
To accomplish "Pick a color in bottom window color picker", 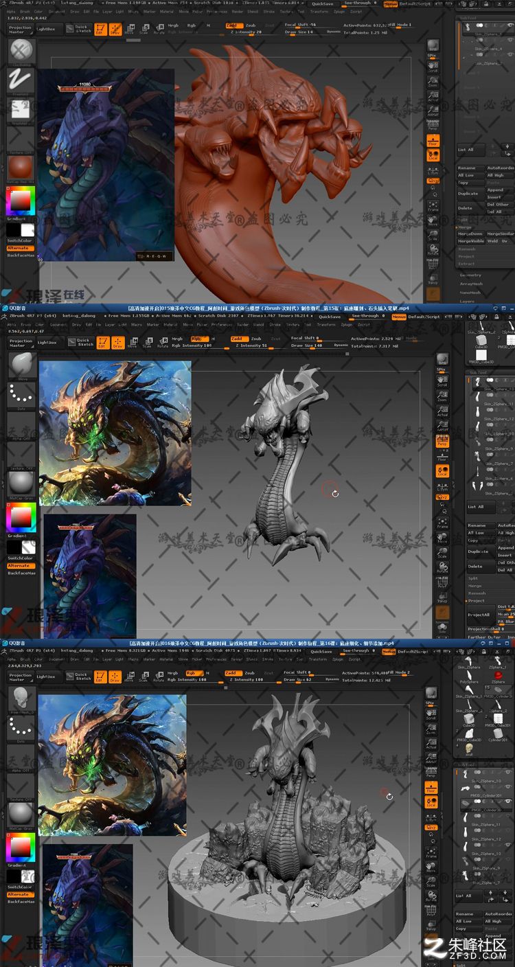I will tap(21, 848).
